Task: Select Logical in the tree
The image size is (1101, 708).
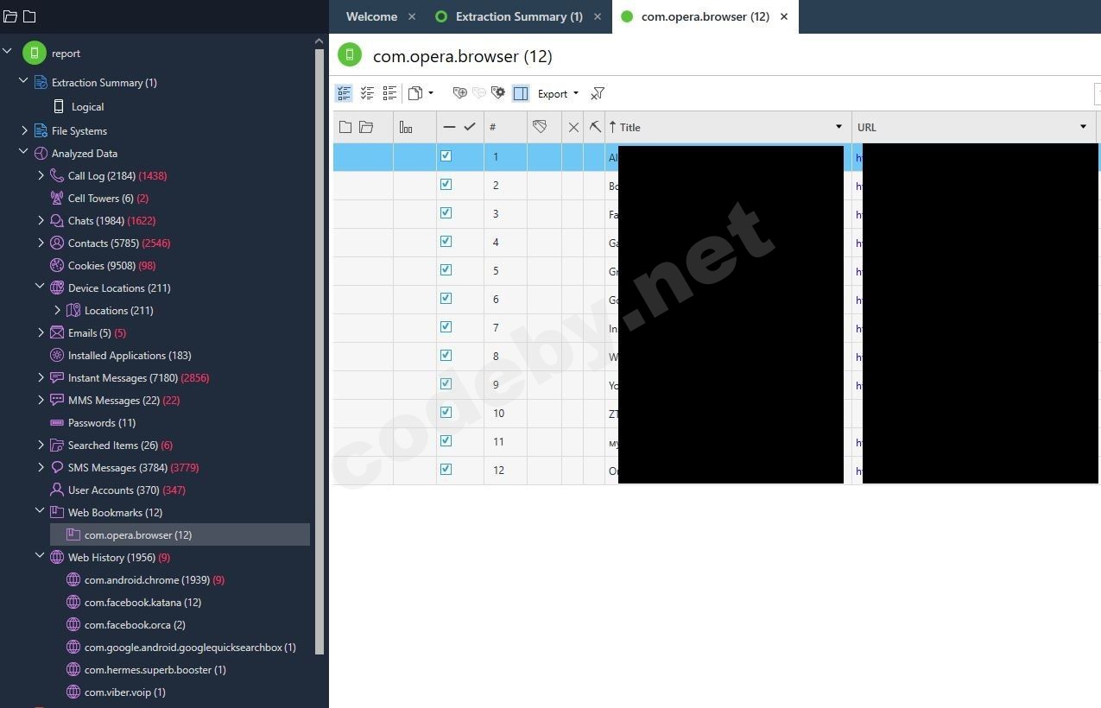Action: [87, 107]
